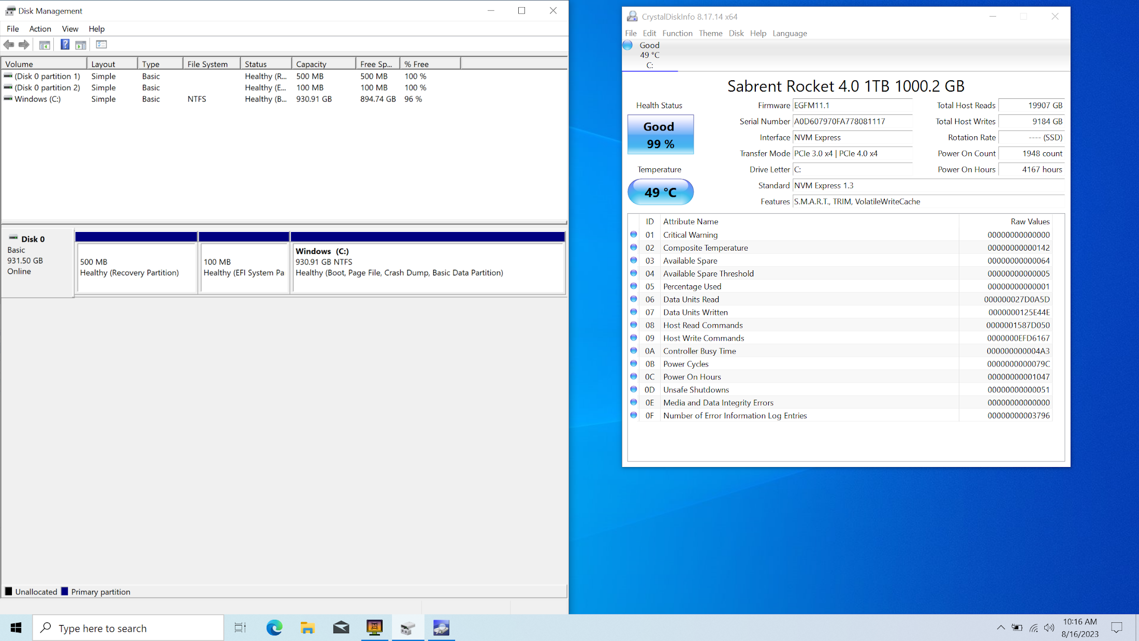Image resolution: width=1139 pixels, height=641 pixels.
Task: Sort volumes by the File System column header
Action: pyautogui.click(x=212, y=64)
